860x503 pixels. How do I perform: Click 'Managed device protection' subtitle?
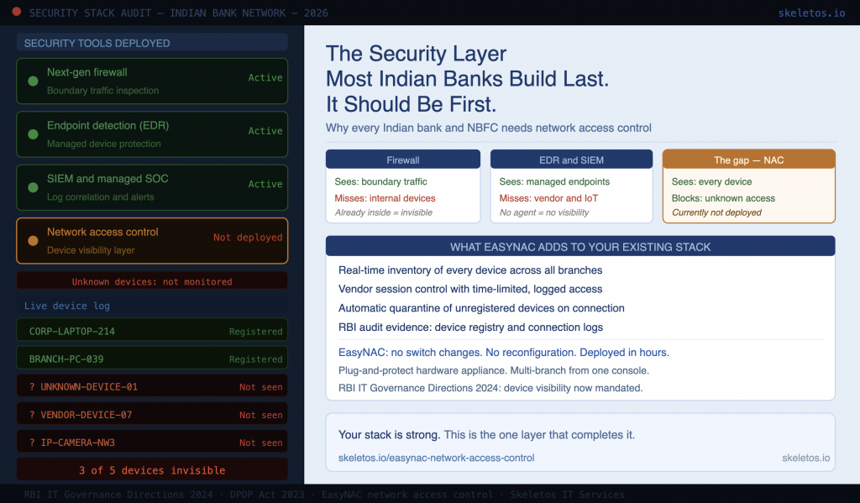click(x=103, y=144)
